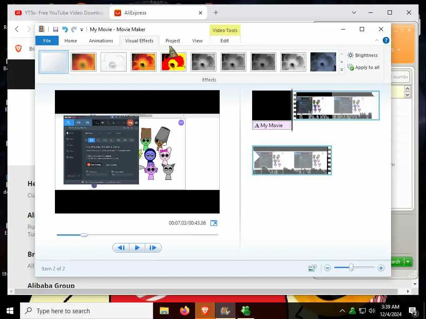
Task: Click Movie Maker taskbar icon
Action: 225,311
